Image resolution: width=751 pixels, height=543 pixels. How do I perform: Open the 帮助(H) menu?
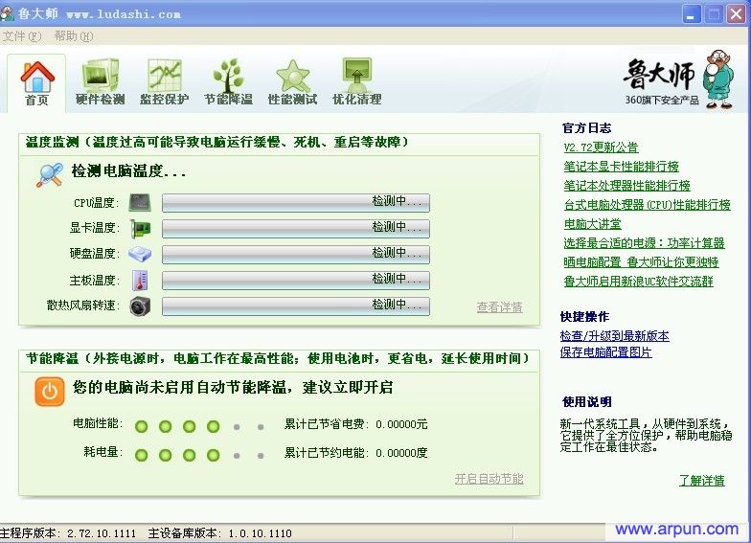(73, 36)
